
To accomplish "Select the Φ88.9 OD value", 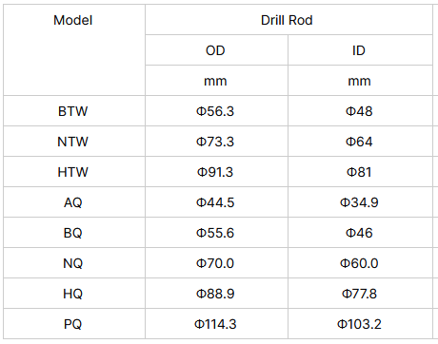I will tap(215, 294).
